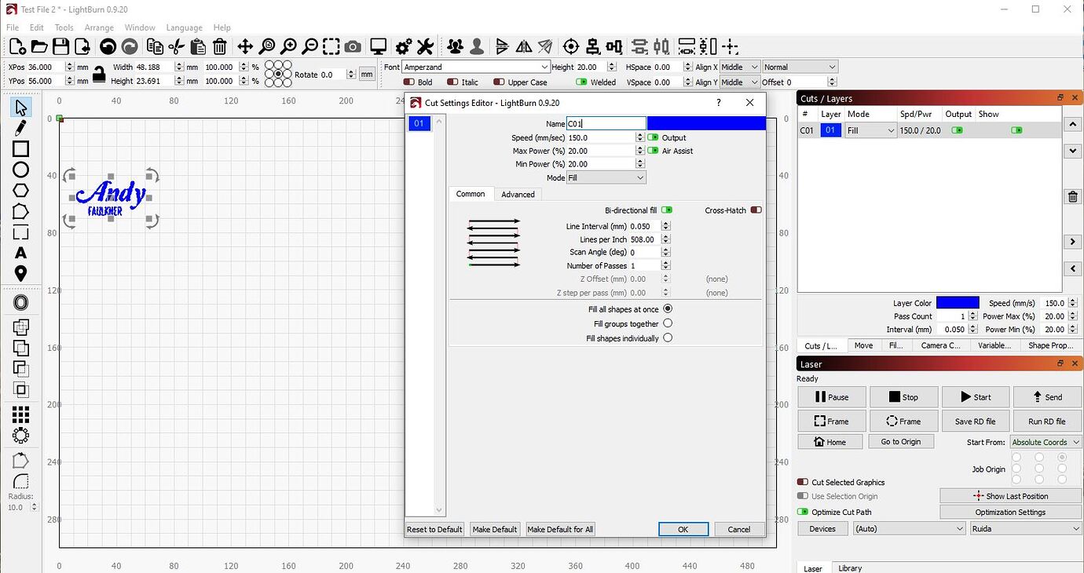Select the Text tool

pos(20,253)
